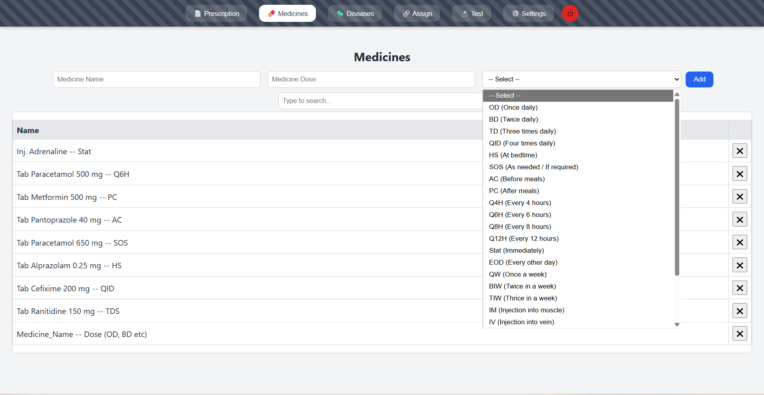Switch to the Diseases tab
This screenshot has height=395, width=764.
click(355, 14)
